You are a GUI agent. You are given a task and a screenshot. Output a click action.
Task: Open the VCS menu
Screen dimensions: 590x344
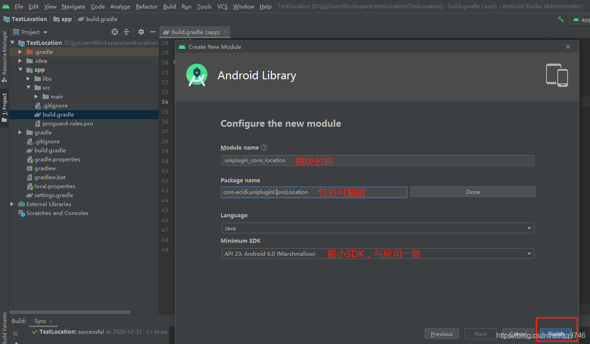click(x=223, y=6)
